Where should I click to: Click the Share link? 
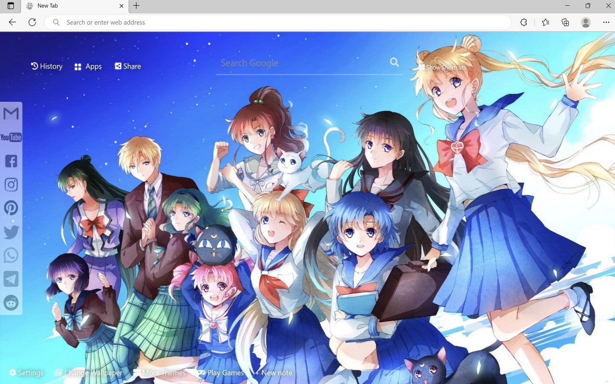(128, 66)
